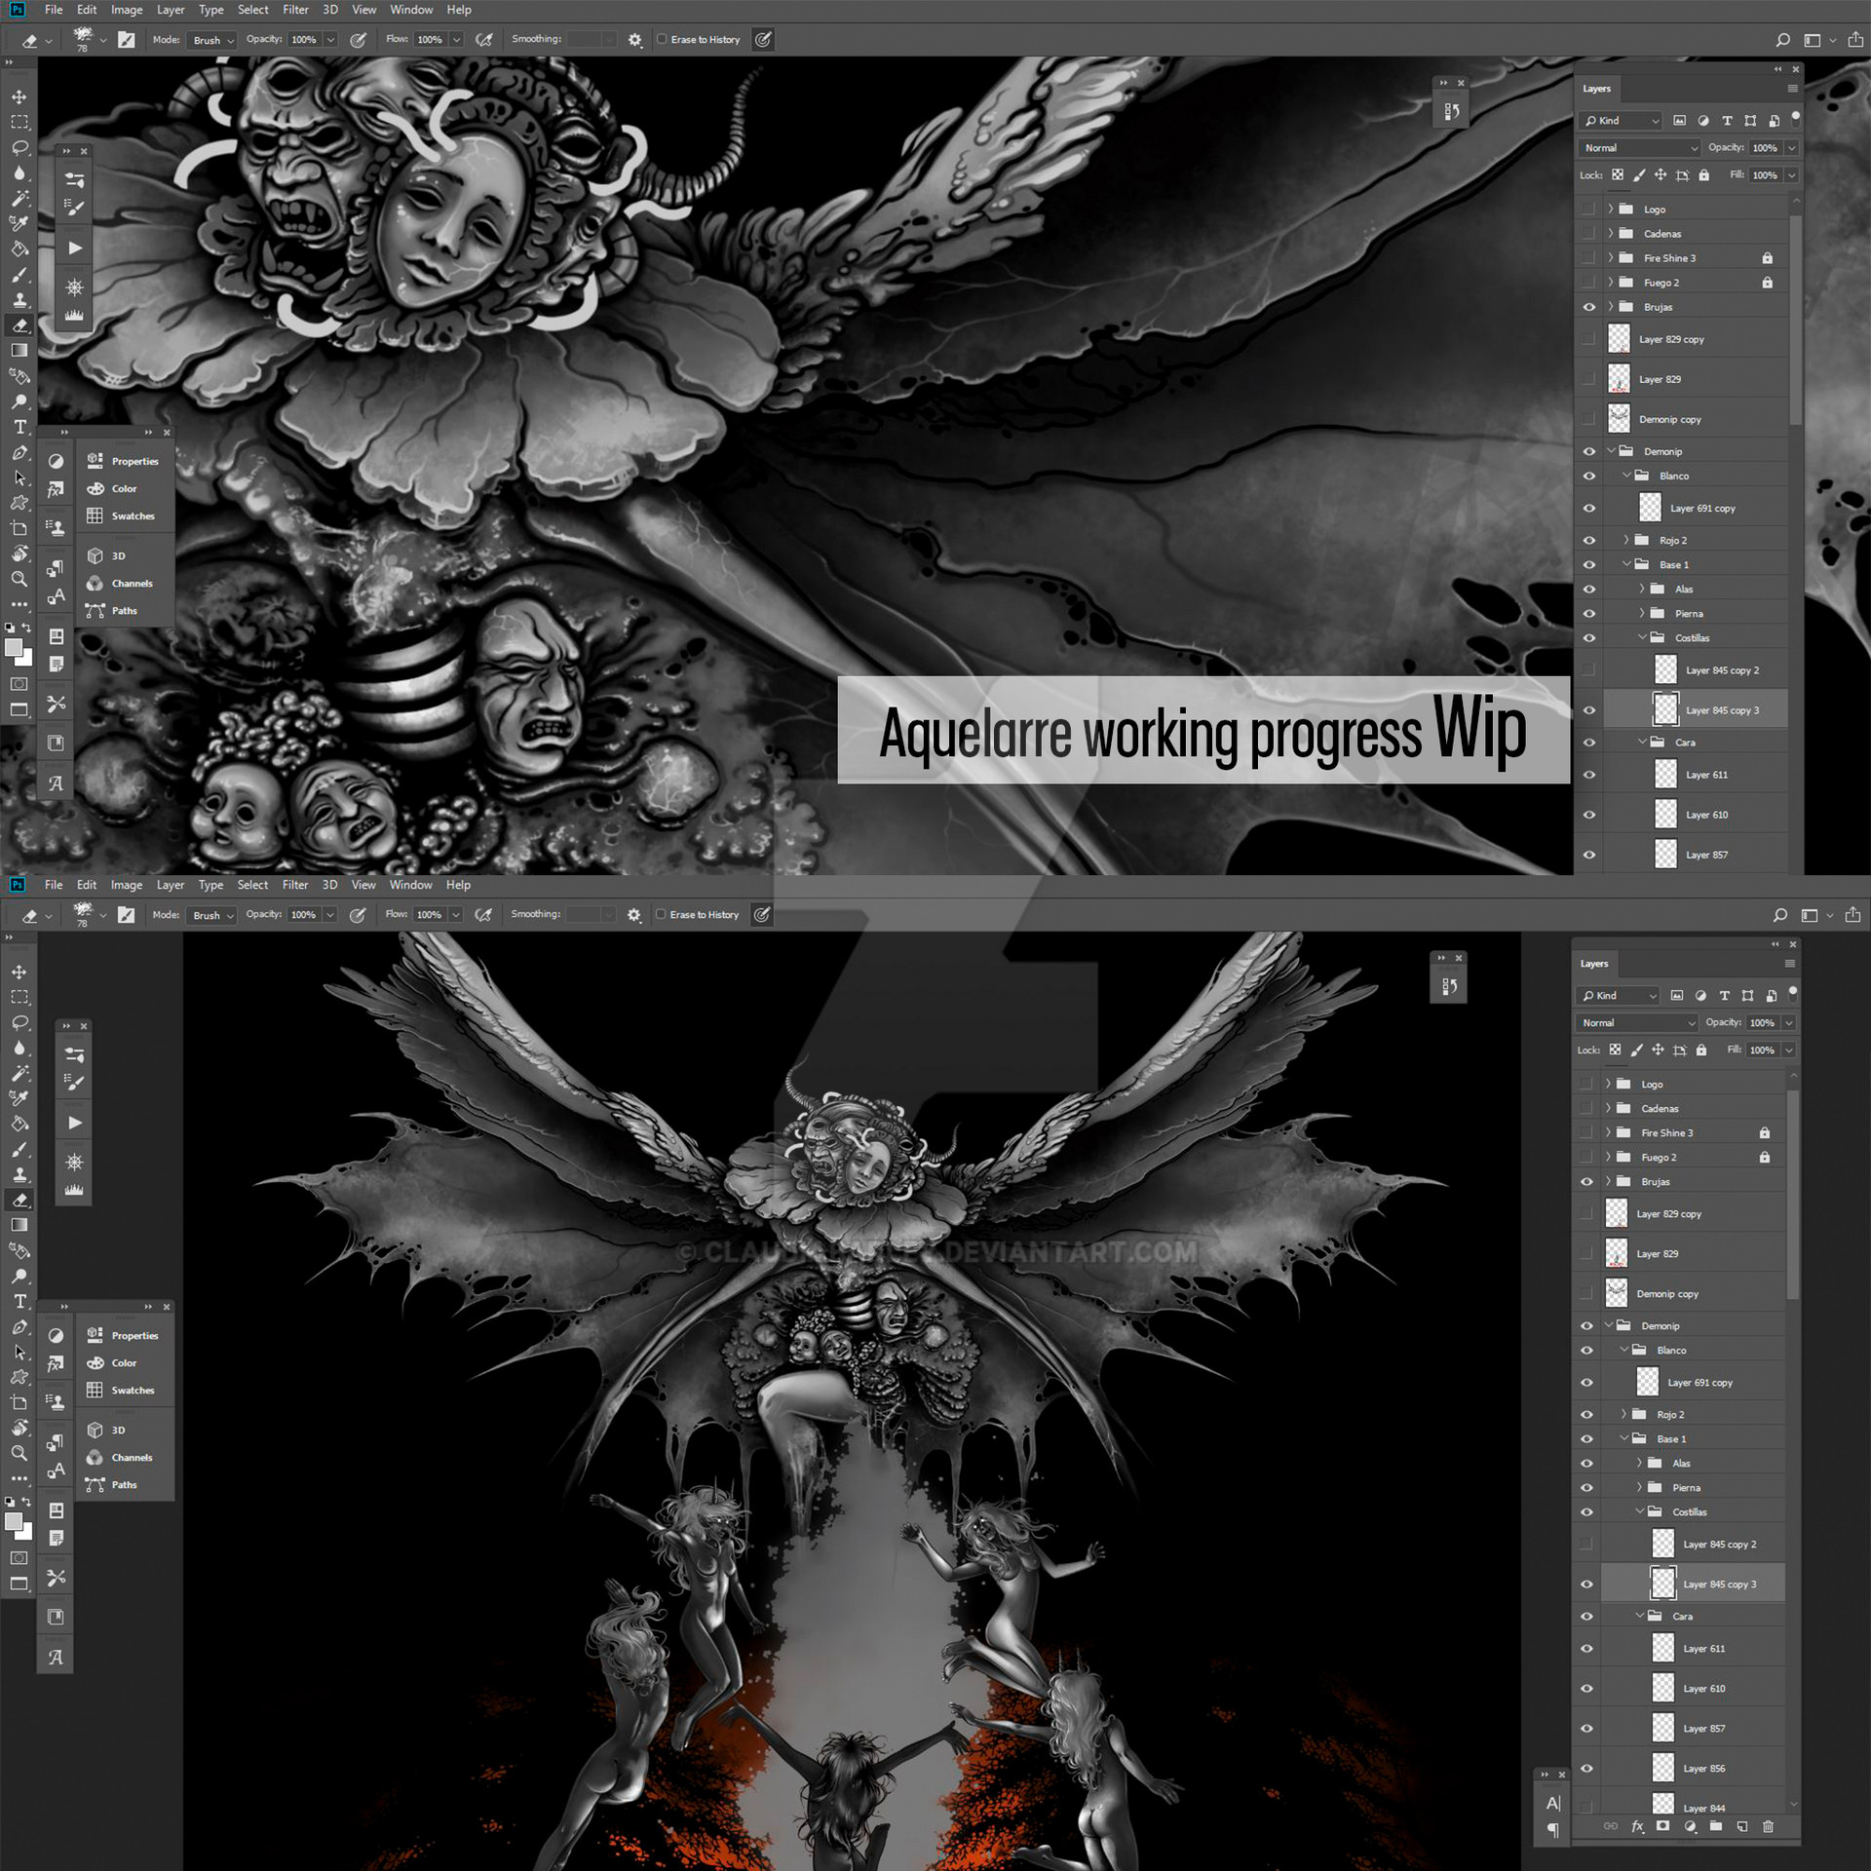This screenshot has width=1871, height=1871.
Task: Open the Filter menu in the upper window
Action: 295,10
